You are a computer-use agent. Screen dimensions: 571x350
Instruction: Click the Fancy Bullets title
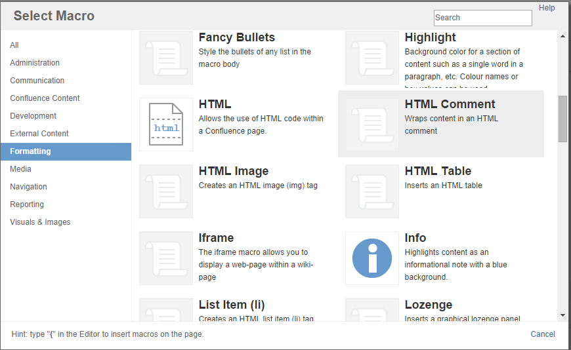237,37
